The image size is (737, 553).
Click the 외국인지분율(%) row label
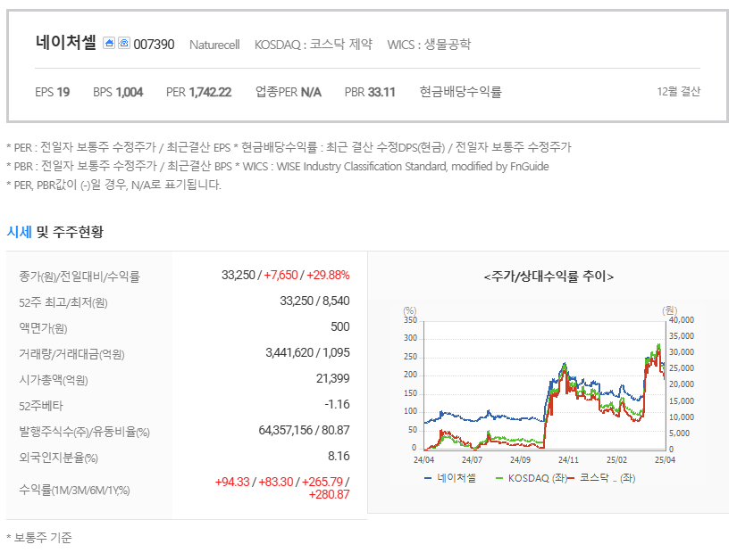pyautogui.click(x=58, y=458)
